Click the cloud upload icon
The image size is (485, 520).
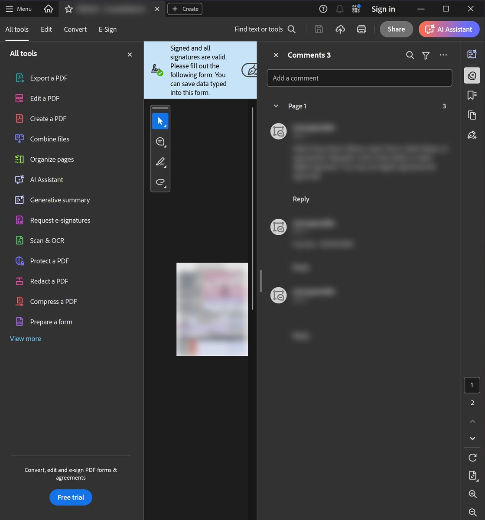[340, 29]
